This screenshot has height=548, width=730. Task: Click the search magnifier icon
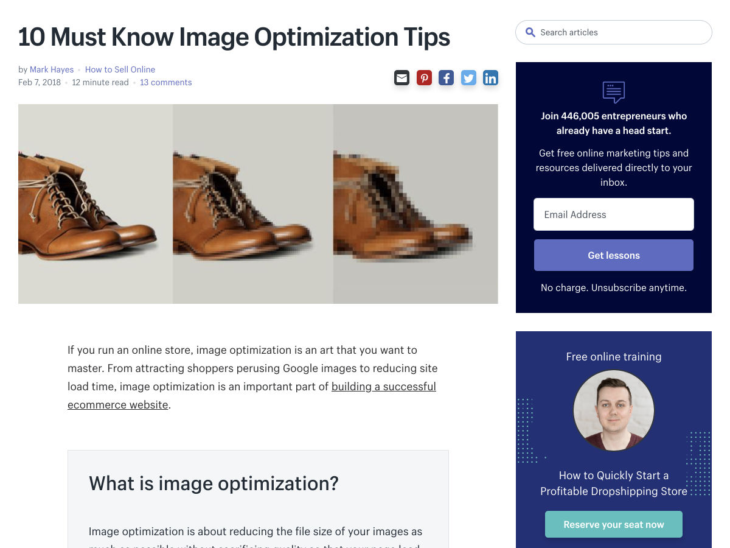click(x=530, y=32)
